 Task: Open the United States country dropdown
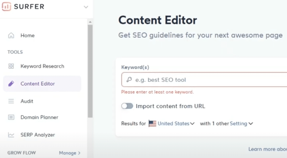point(176,124)
